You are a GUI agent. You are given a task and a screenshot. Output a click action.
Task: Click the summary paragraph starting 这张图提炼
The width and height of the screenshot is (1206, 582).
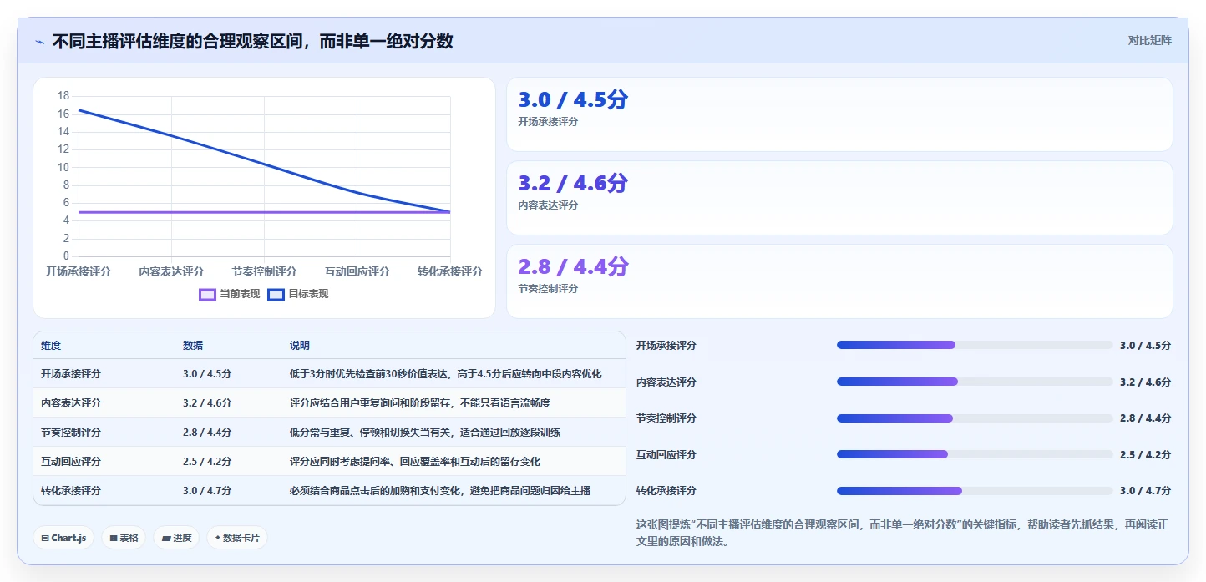tap(902, 533)
